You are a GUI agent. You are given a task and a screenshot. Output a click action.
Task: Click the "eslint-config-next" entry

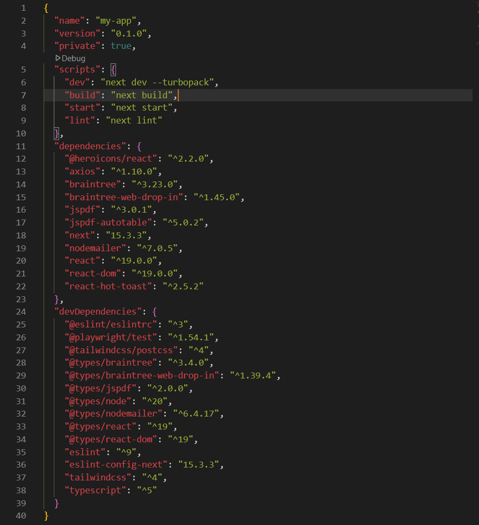116,465
